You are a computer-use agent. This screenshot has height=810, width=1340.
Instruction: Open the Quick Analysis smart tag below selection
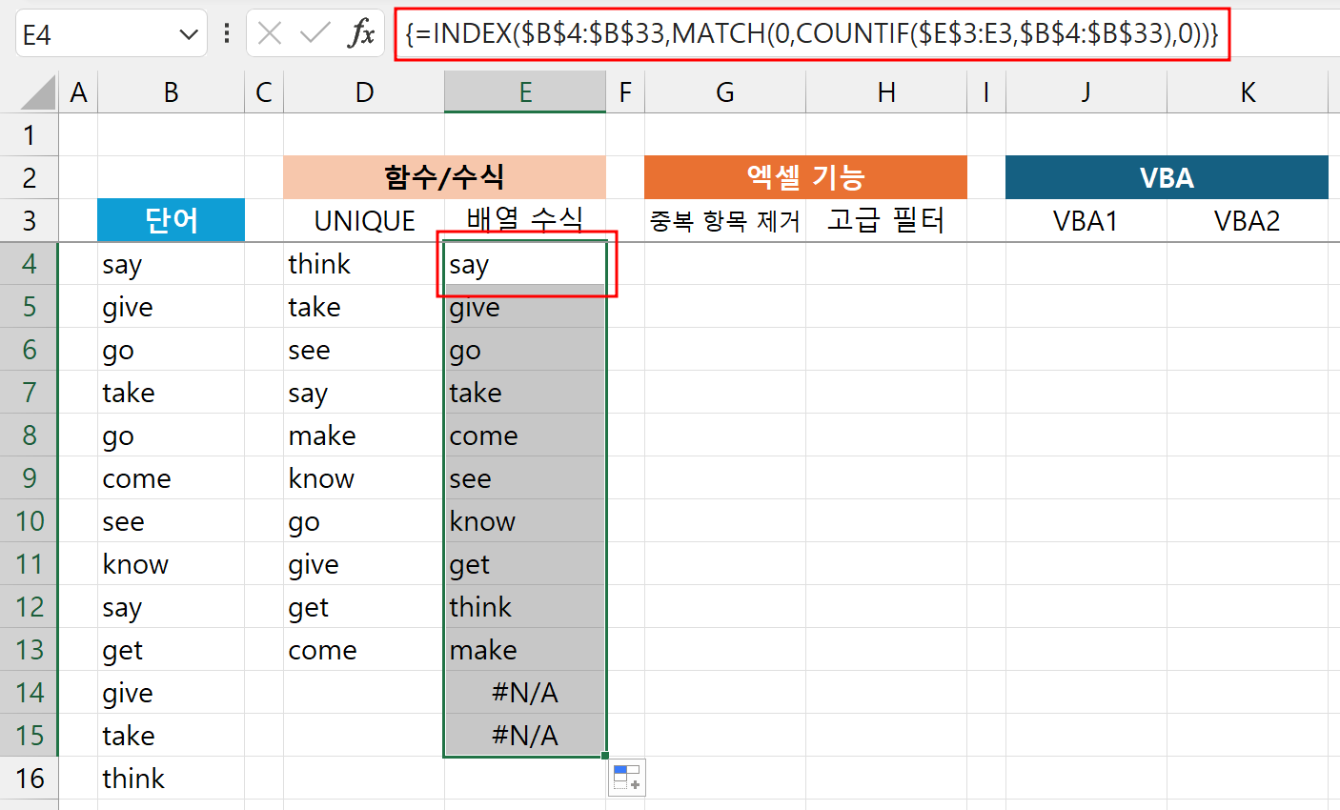point(628,778)
